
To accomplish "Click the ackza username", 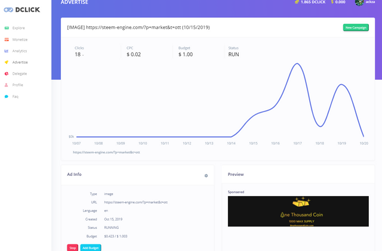I will (x=370, y=2).
